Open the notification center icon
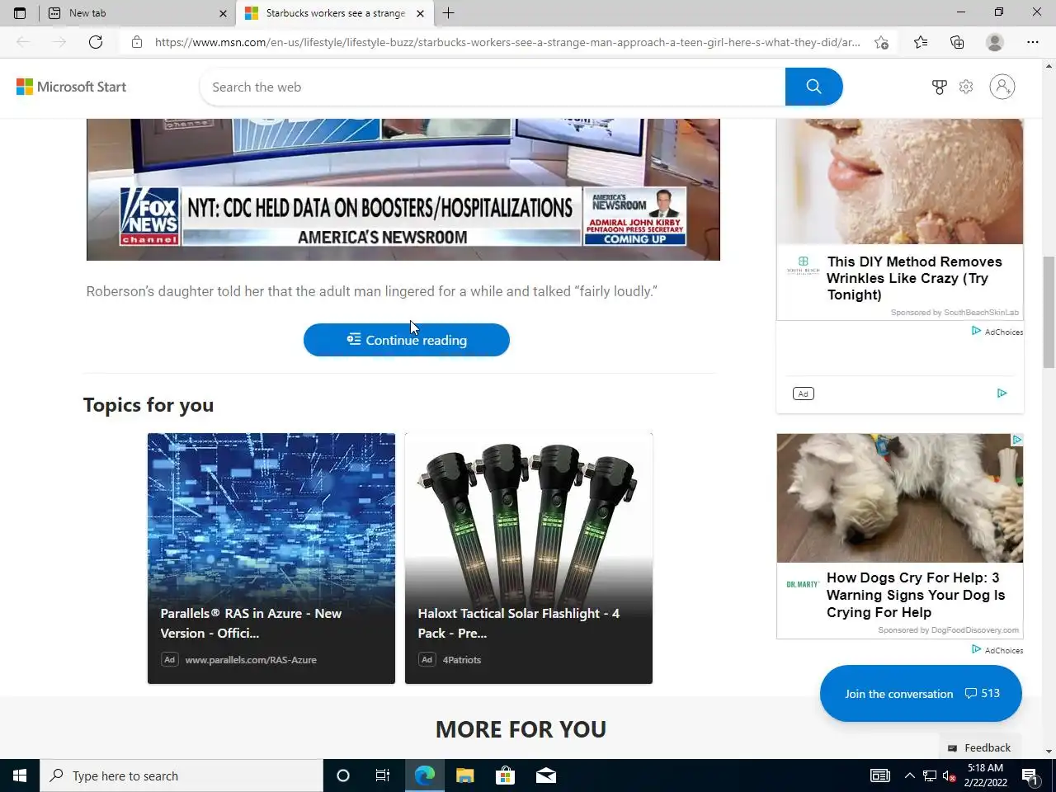 click(1030, 775)
